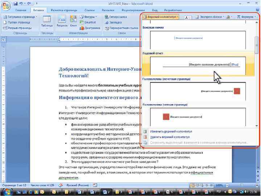Switch to Outline view button
This screenshot has height=196, width=261.
point(207,185)
